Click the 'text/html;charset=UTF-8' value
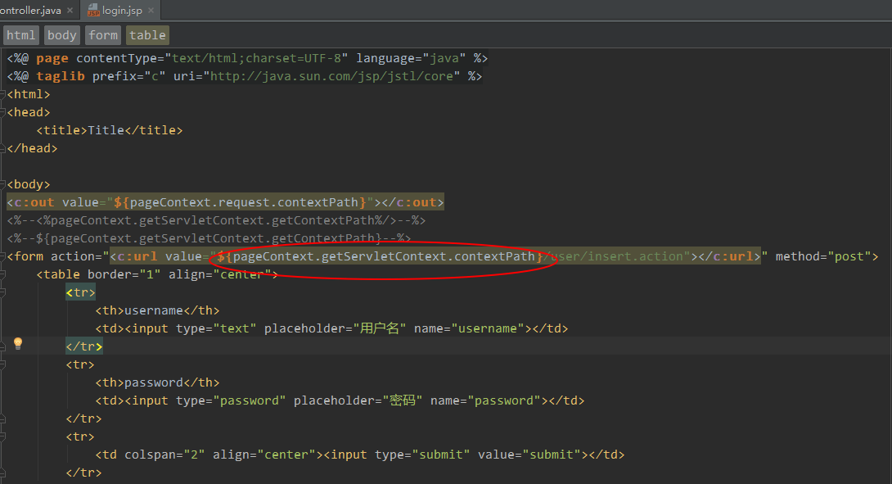This screenshot has width=892, height=484. (257, 58)
